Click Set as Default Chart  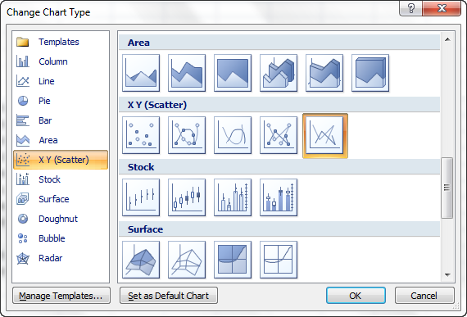coord(169,296)
